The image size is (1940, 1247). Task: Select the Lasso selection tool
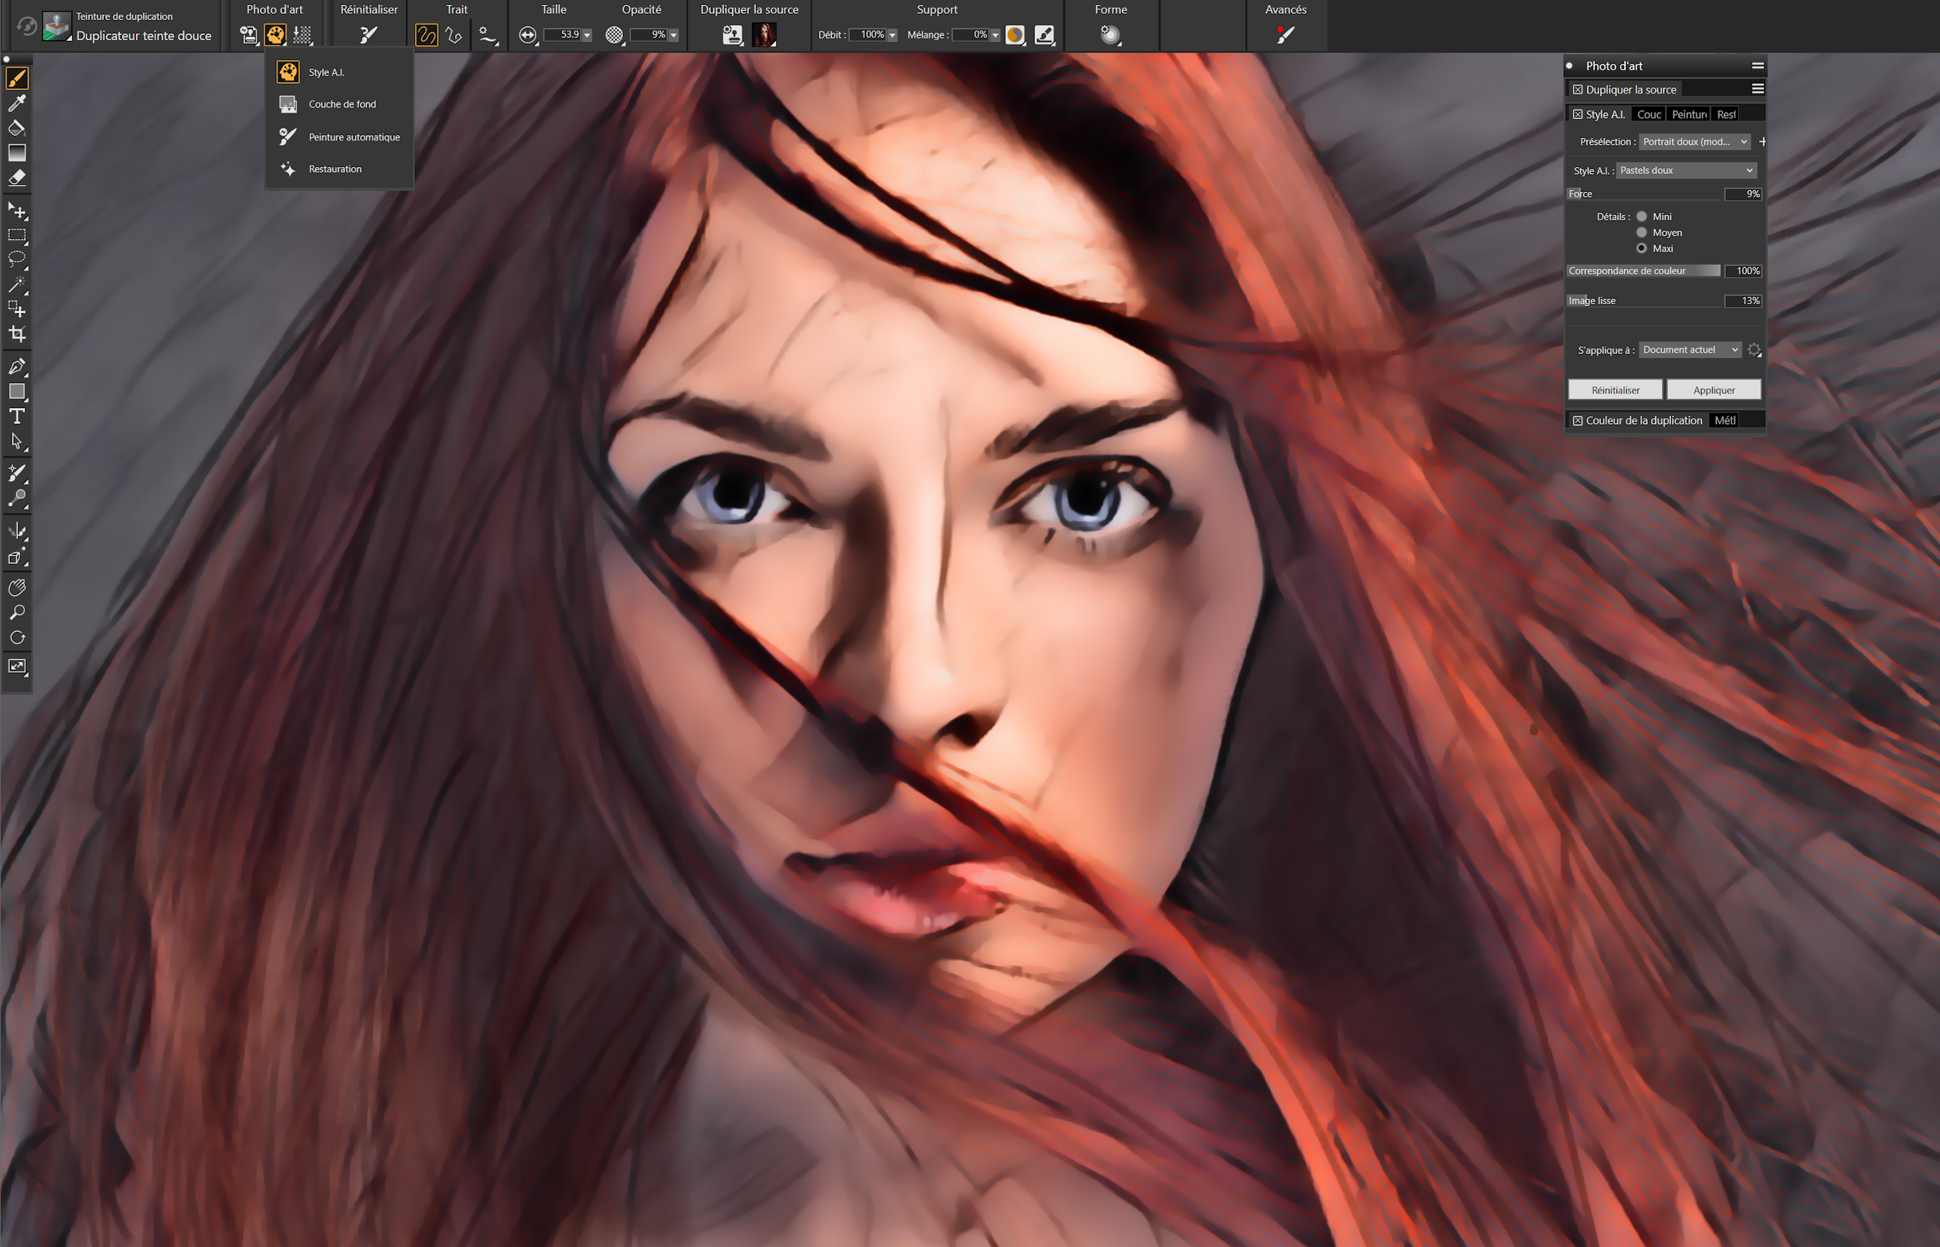click(x=17, y=259)
